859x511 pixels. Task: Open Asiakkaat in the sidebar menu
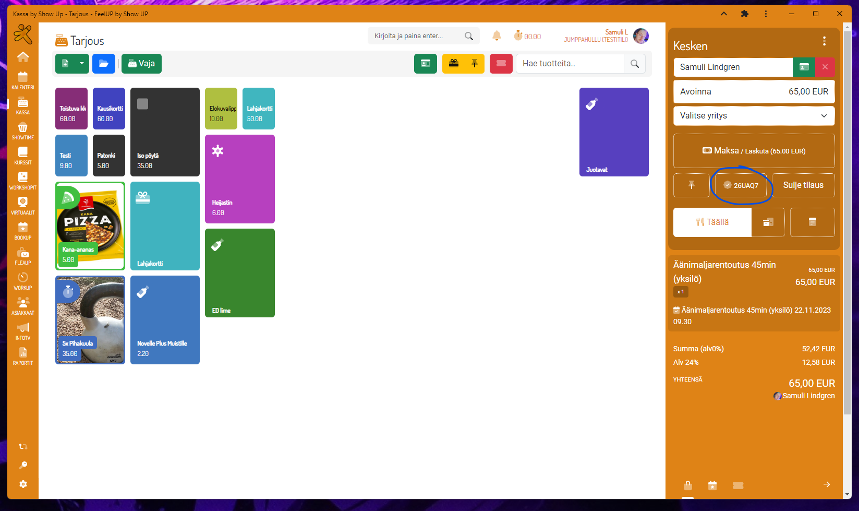tap(23, 306)
